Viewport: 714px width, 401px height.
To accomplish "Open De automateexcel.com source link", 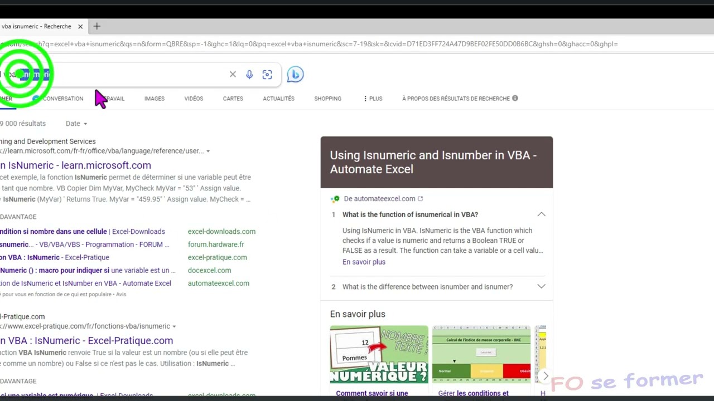I will 379,198.
